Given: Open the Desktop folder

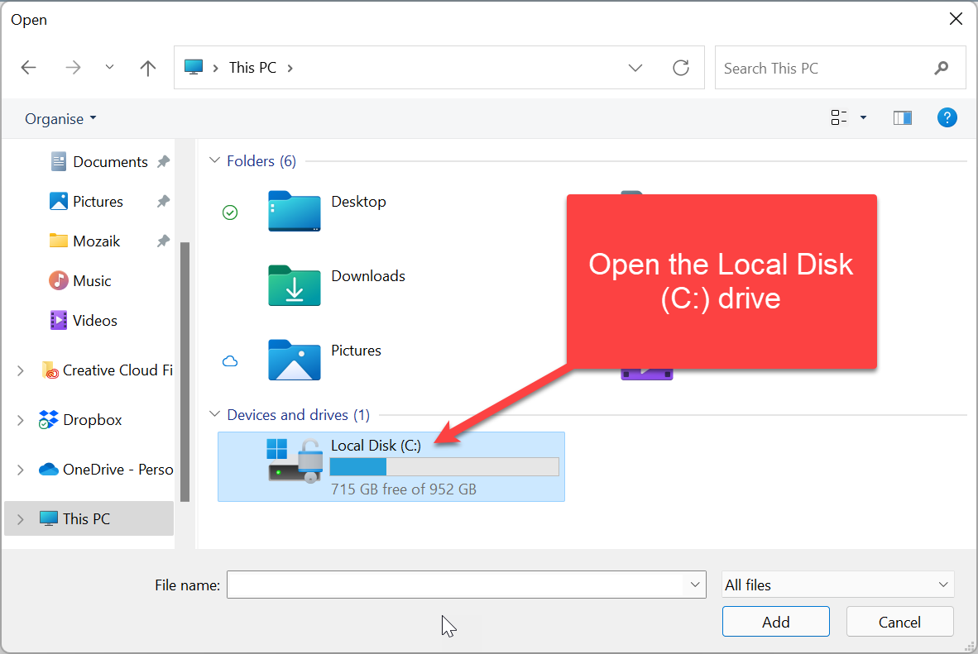Looking at the screenshot, I should 295,211.
